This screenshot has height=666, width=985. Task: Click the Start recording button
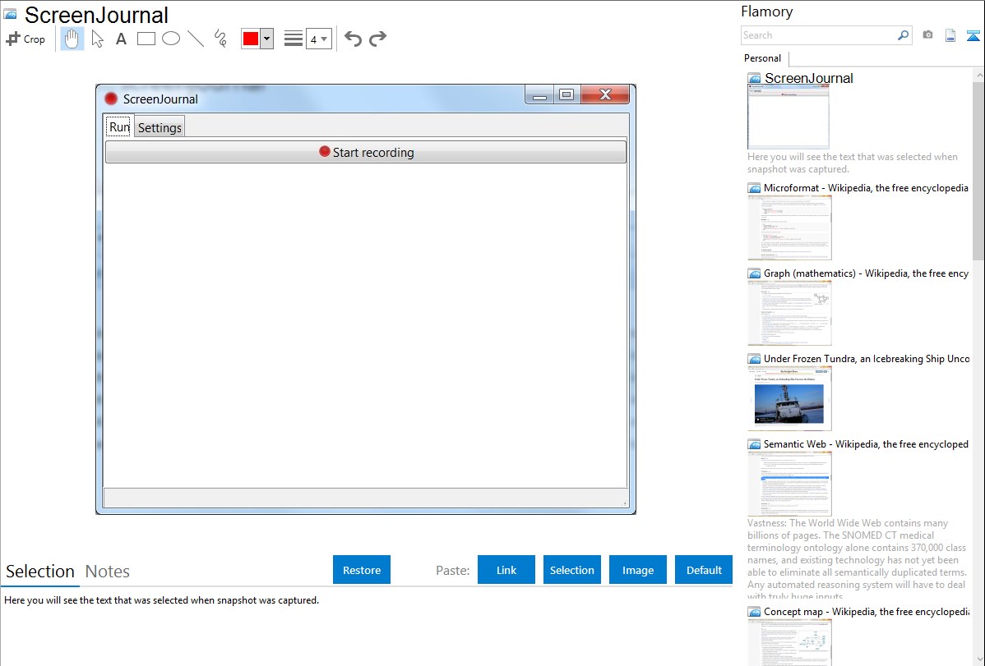pos(366,153)
